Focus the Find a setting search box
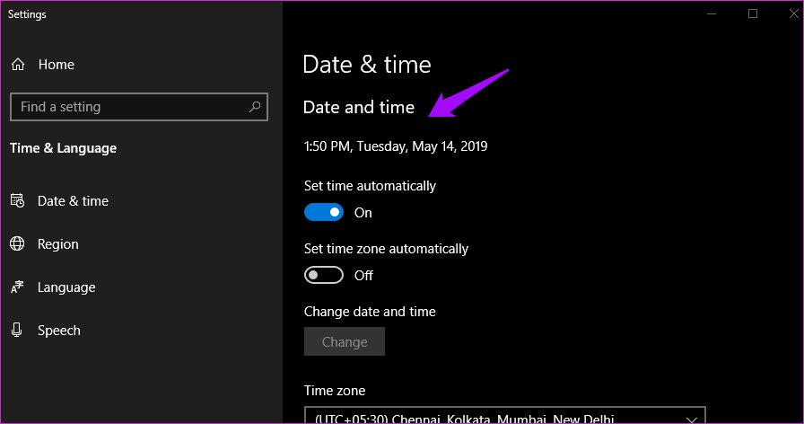 [x=126, y=107]
